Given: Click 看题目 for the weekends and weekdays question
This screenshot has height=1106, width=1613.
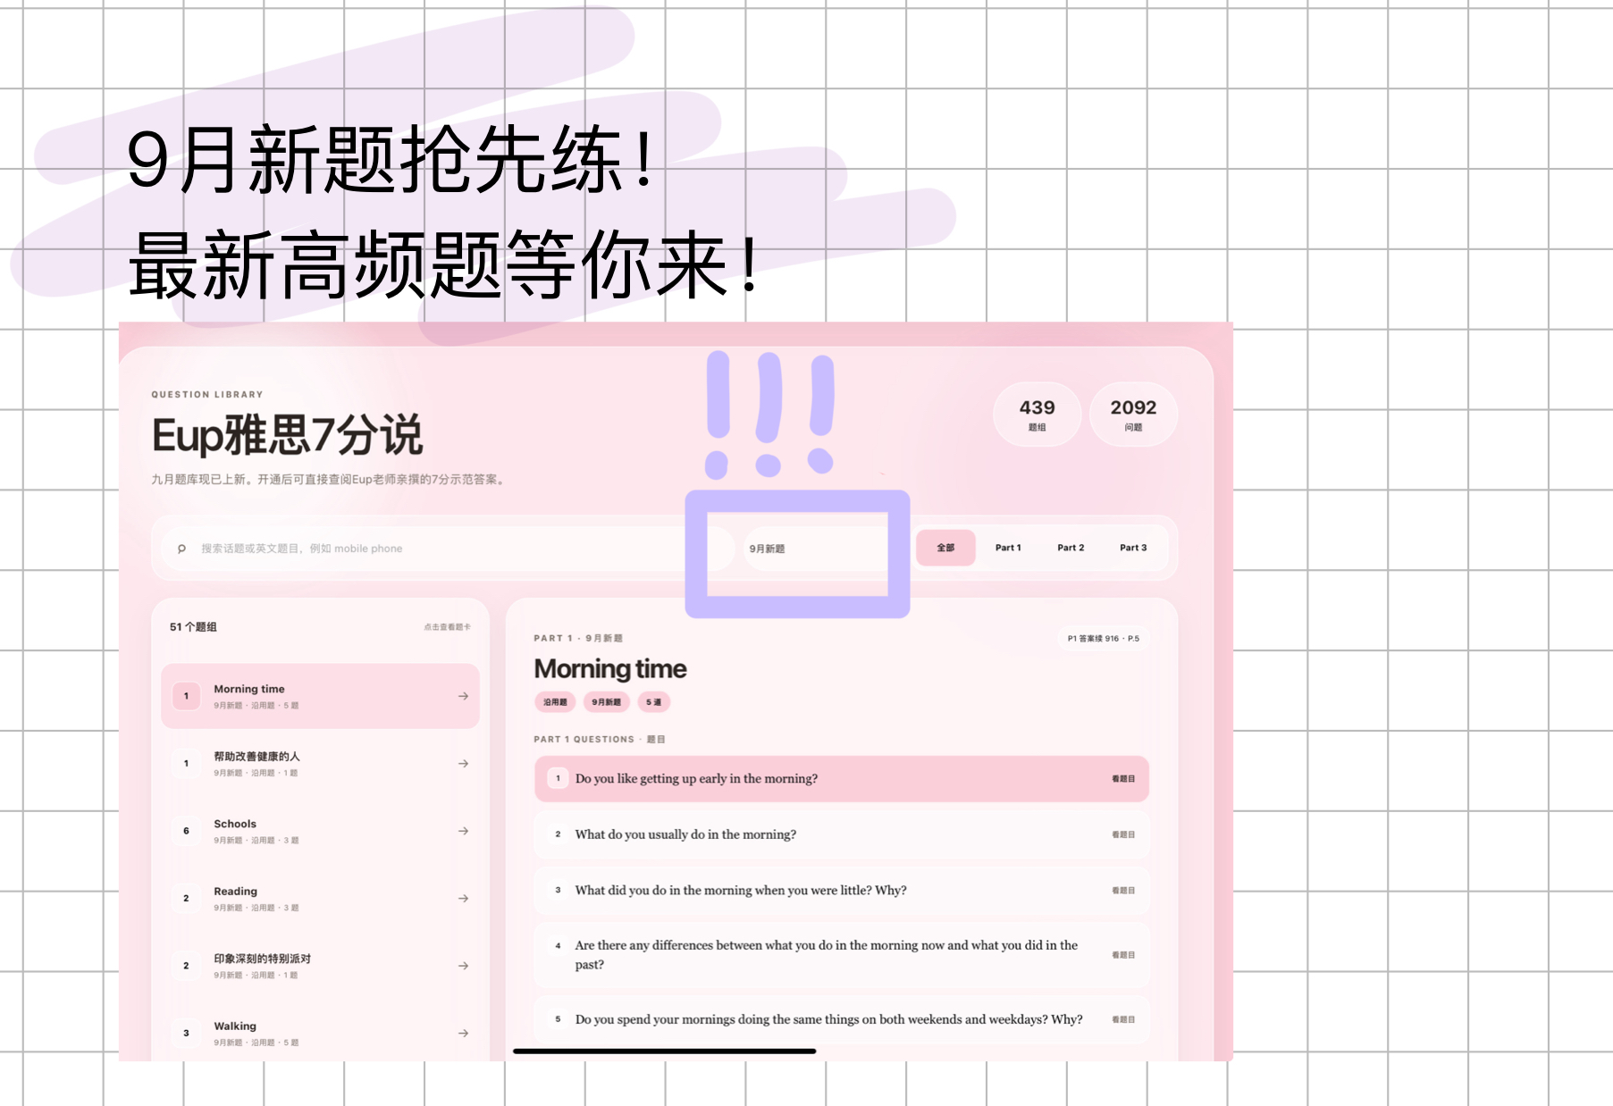Looking at the screenshot, I should pos(1123,1019).
